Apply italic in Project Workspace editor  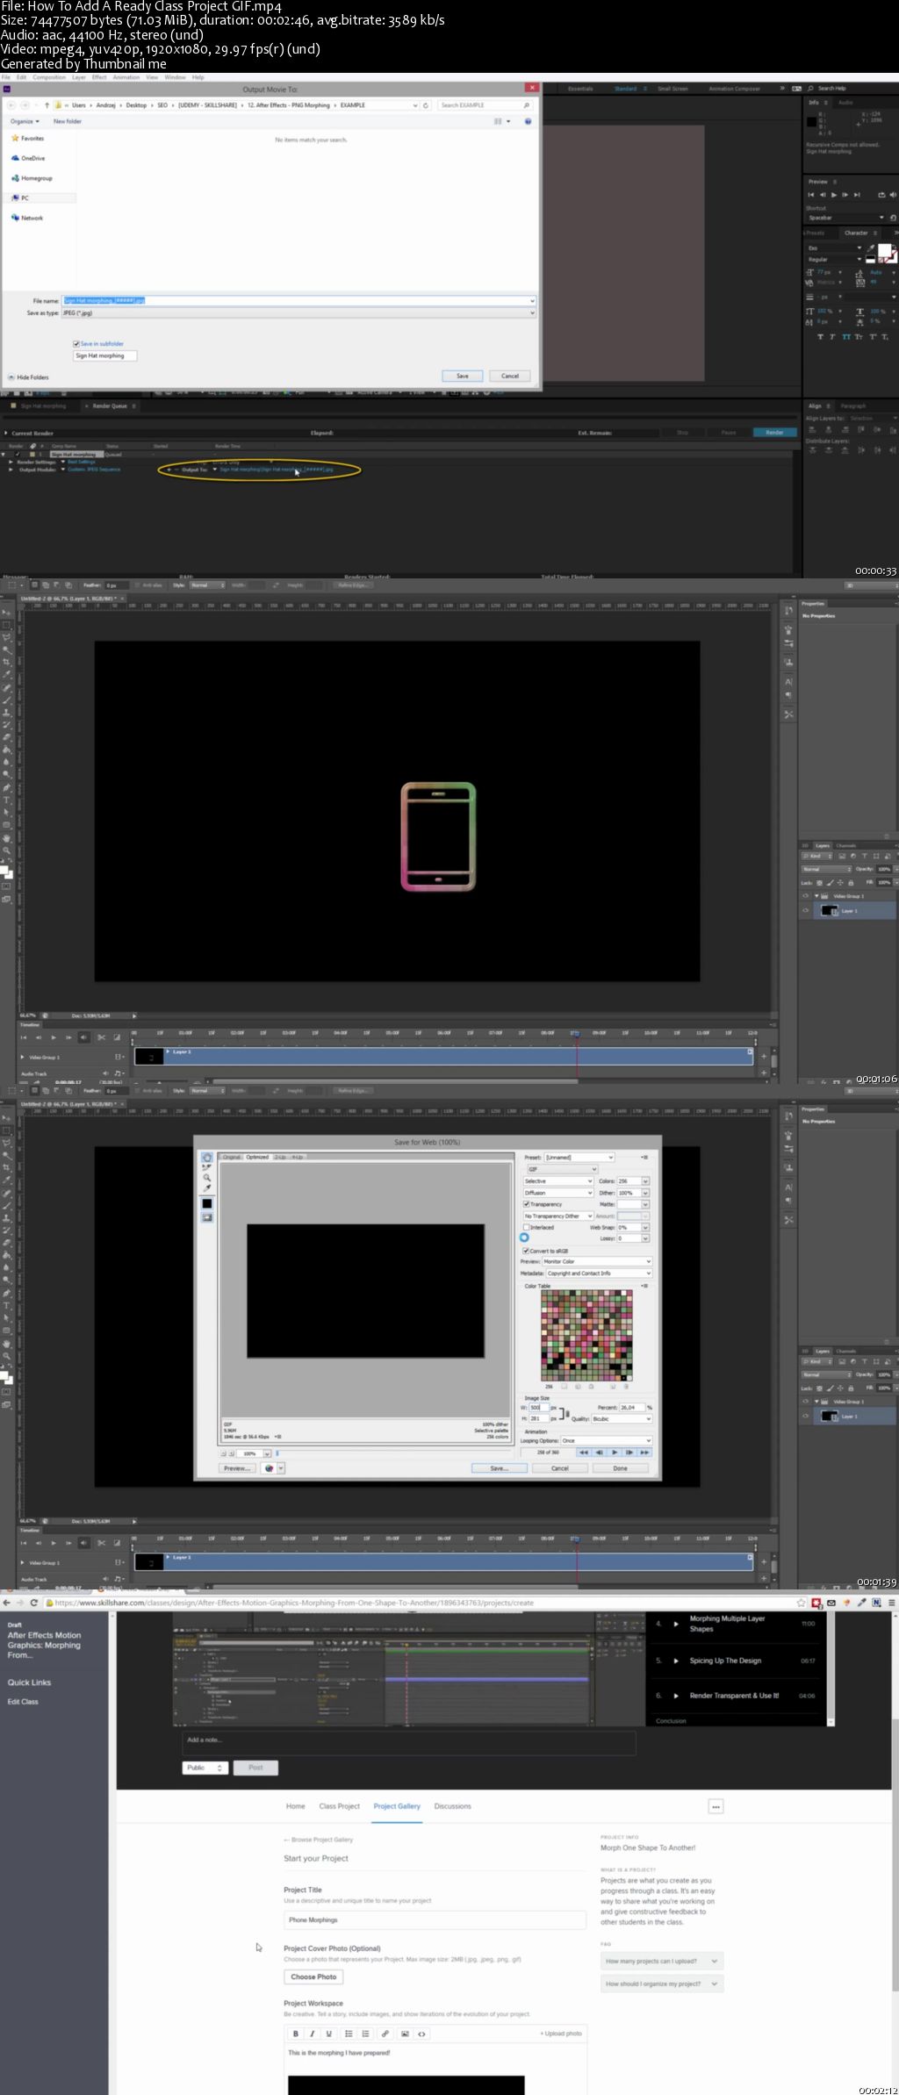312,2034
